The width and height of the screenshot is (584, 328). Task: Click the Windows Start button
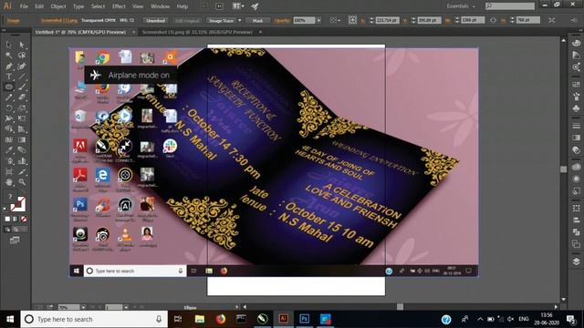pyautogui.click(x=10, y=319)
